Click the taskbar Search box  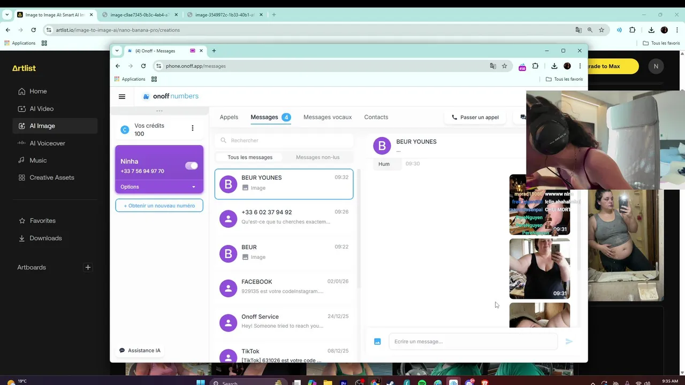click(248, 382)
